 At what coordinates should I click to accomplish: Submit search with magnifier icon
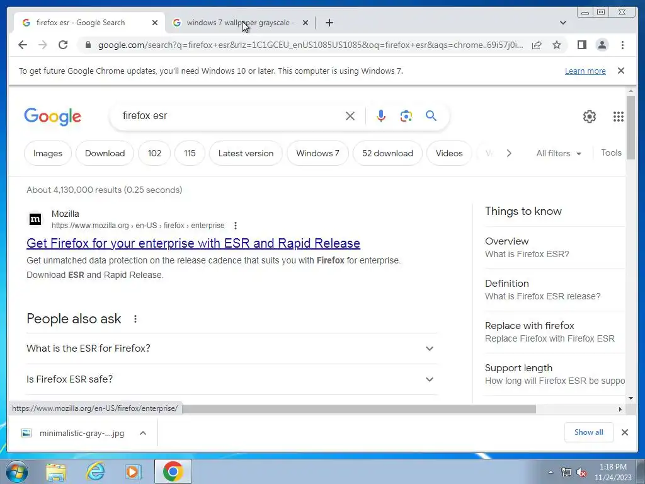coord(431,116)
